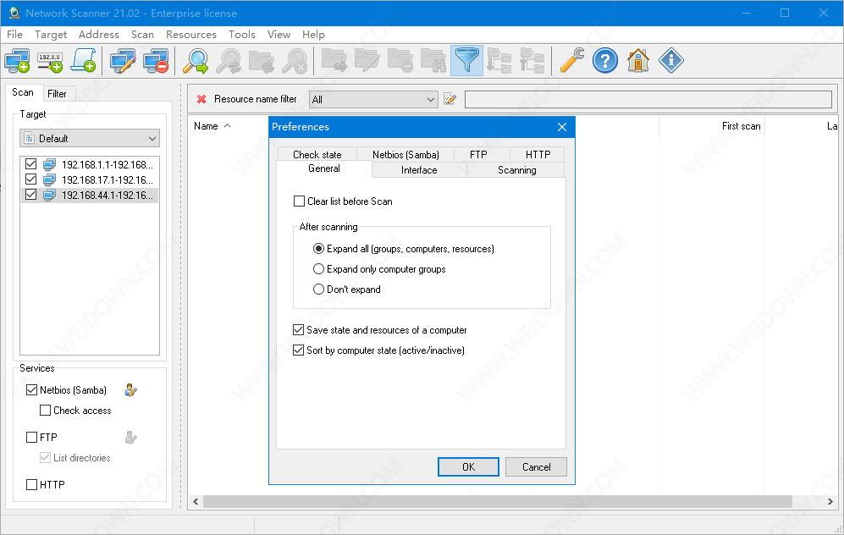This screenshot has width=844, height=535.
Task: Click the home page house icon
Action: pos(637,61)
